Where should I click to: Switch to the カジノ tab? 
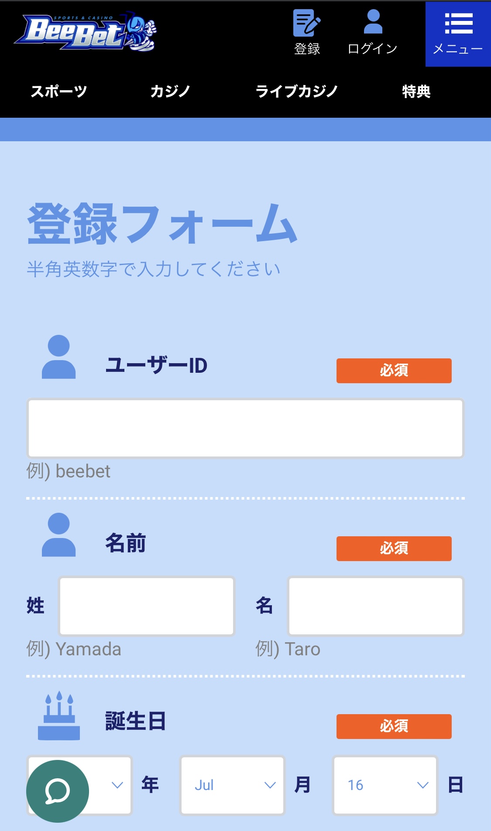[x=170, y=91]
